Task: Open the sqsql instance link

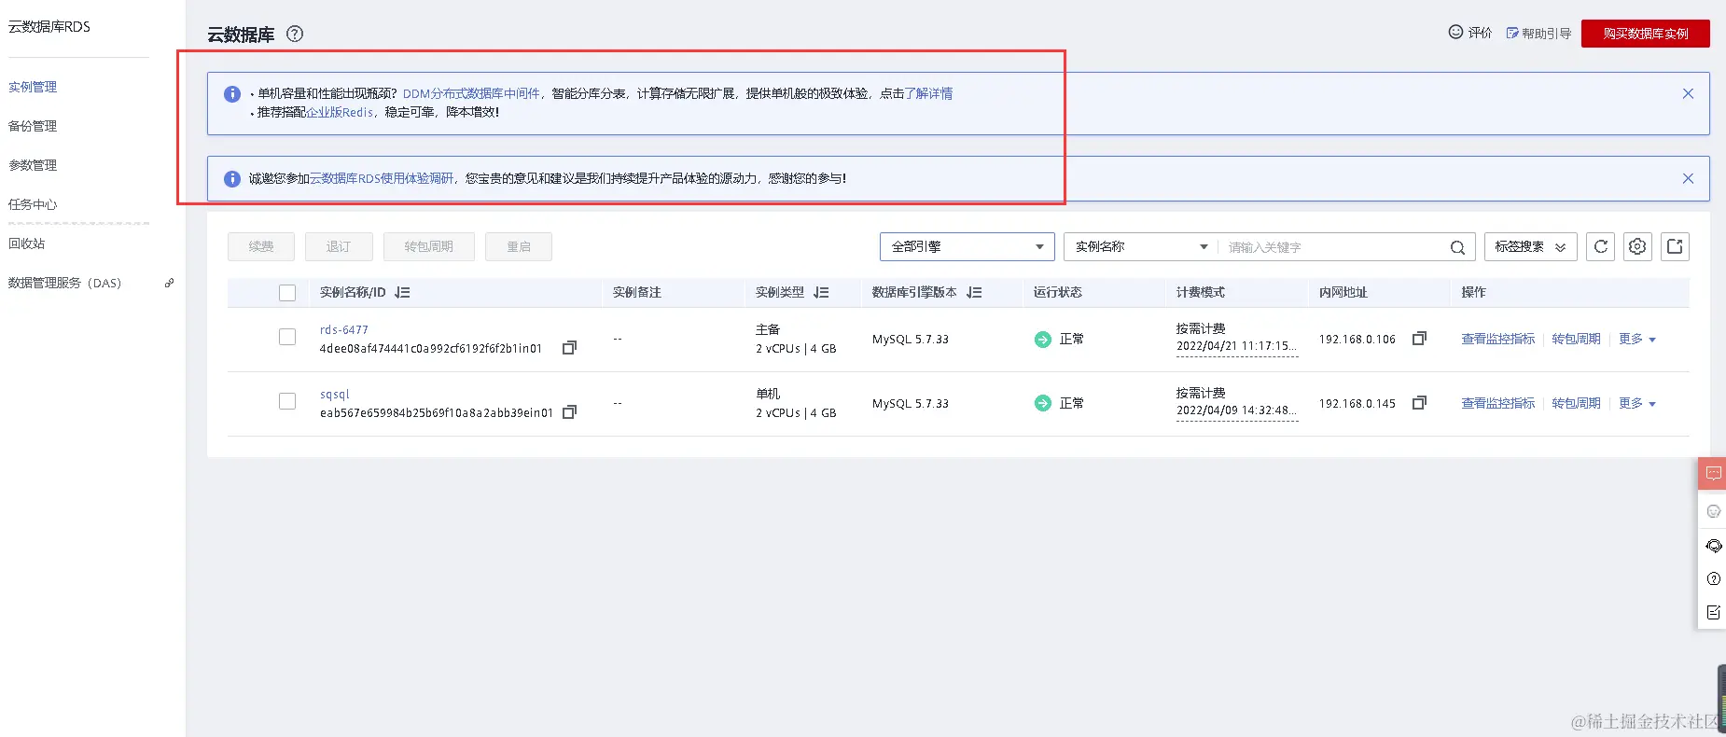Action: (x=335, y=395)
